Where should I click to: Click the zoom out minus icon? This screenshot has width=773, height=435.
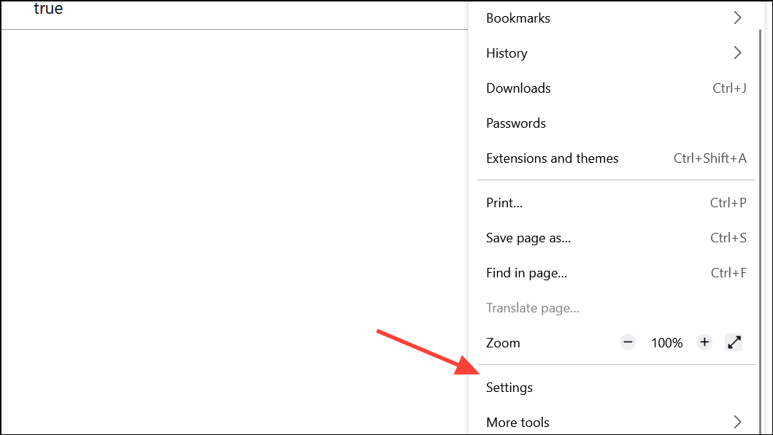click(628, 342)
